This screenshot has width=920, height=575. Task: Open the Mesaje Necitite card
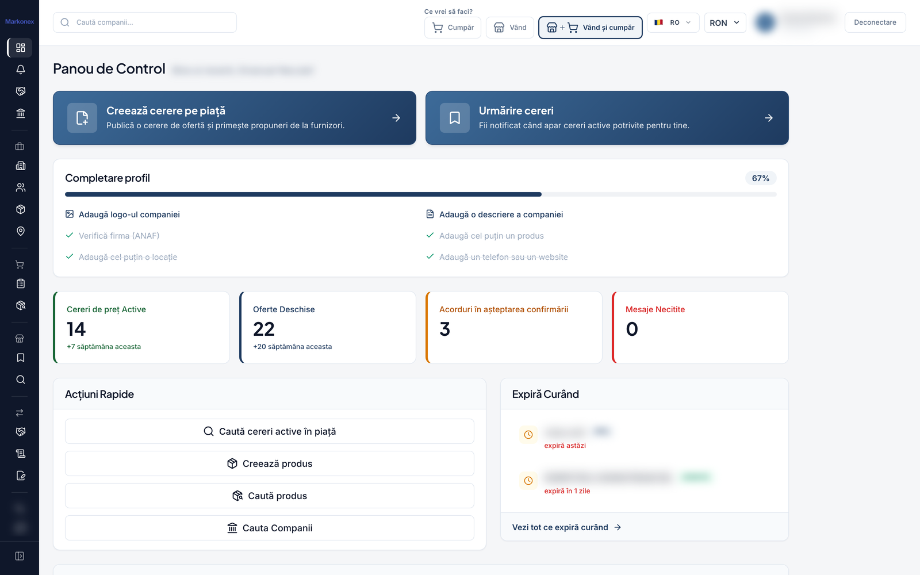[x=700, y=327]
